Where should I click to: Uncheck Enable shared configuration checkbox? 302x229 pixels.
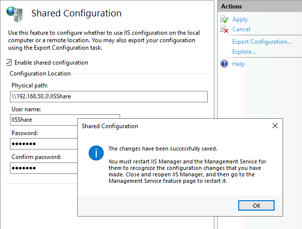[x=9, y=63]
